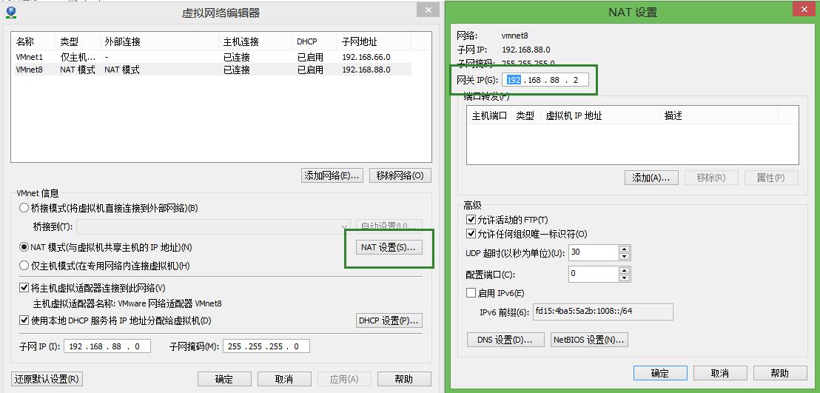Click 帮助 in NAT 设置 dialog
Screen dimensions: 820x393
780,373
